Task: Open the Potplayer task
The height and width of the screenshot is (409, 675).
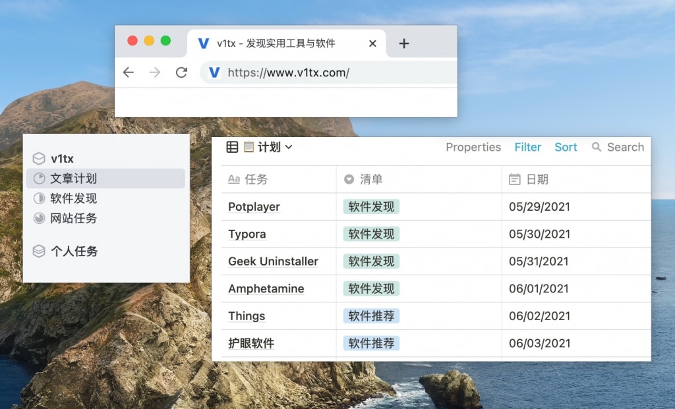Action: [254, 207]
